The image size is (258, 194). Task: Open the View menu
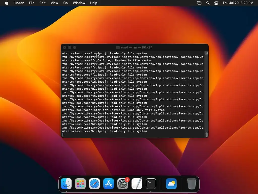(x=54, y=3)
